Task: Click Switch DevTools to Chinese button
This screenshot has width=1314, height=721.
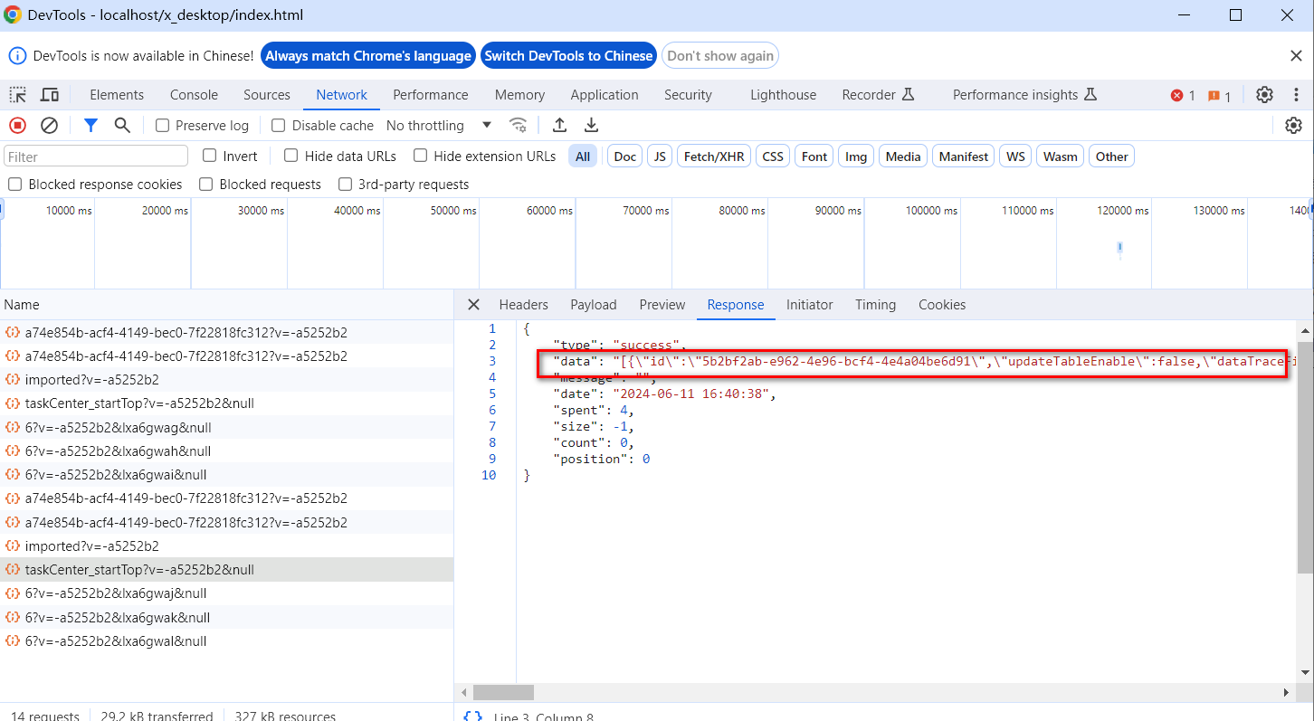Action: [568, 56]
